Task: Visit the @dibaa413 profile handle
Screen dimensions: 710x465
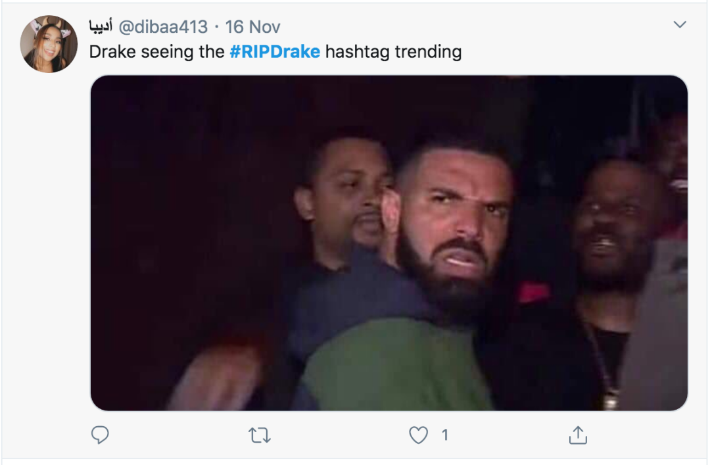Action: [162, 26]
